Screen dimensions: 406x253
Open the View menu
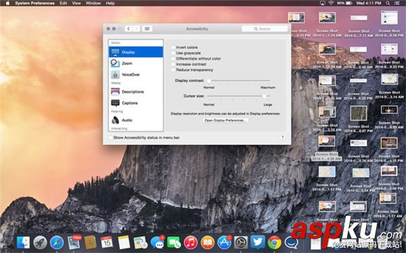(x=76, y=3)
